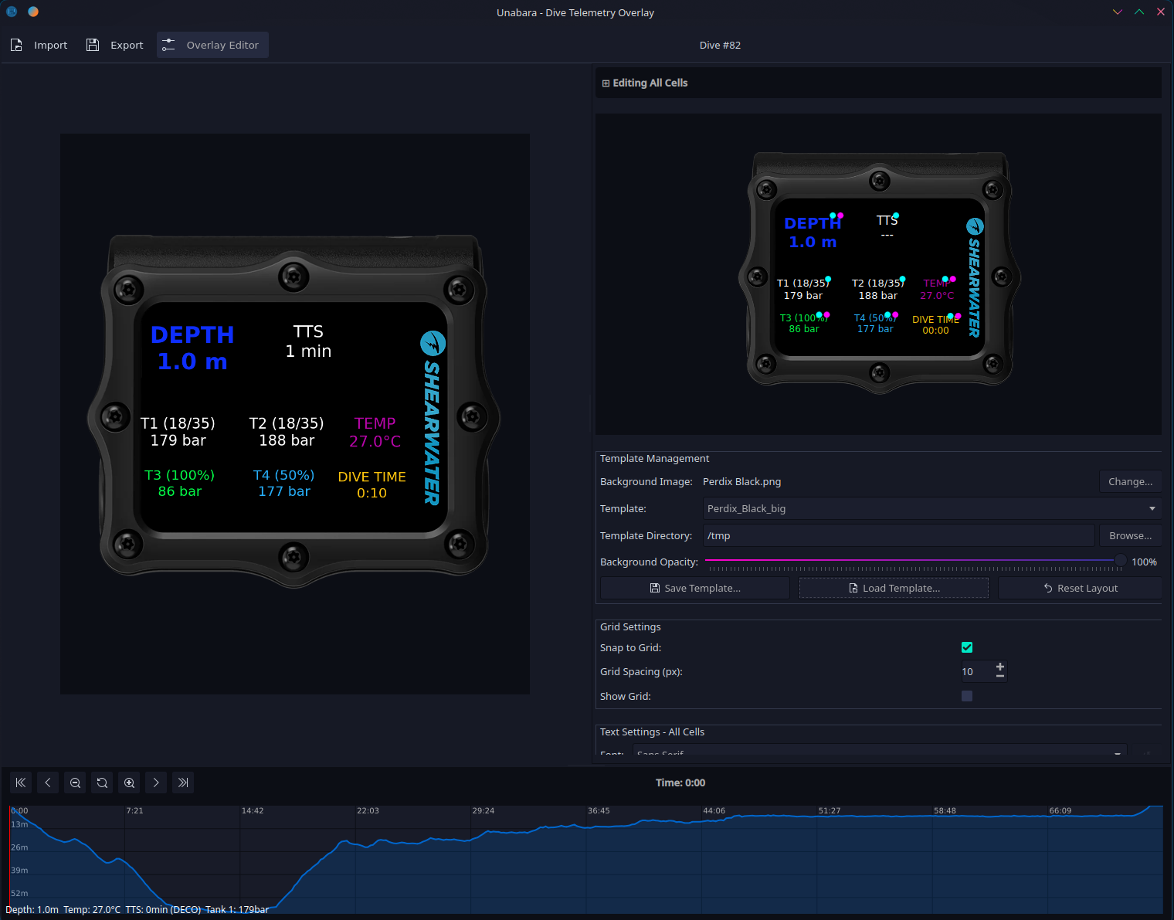
Task: Select the Import menu item
Action: click(x=51, y=45)
